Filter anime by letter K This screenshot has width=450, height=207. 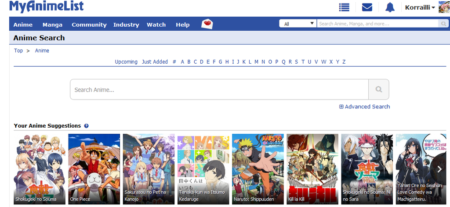(244, 61)
